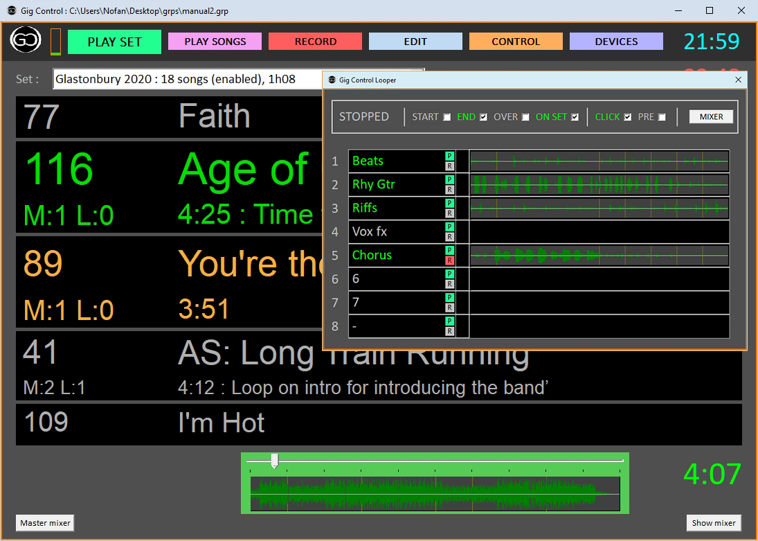758x541 pixels.
Task: Switch to the PLAY SONGS tab
Action: (x=215, y=42)
